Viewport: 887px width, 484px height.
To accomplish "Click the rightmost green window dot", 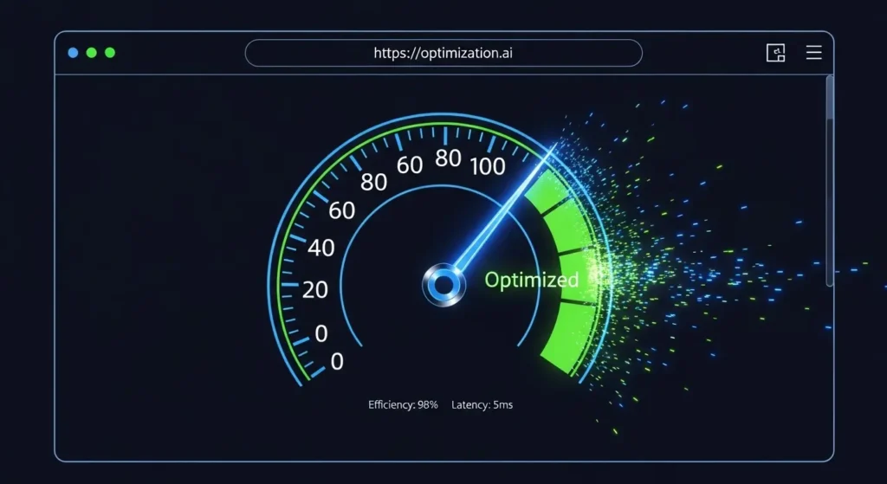I will [x=110, y=53].
